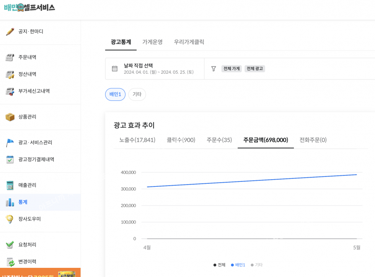Toggle 전체 series in chart legend
This screenshot has height=277, width=375.
point(220,265)
